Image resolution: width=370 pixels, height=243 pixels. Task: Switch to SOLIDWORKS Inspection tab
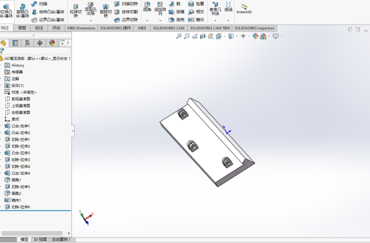(255, 28)
